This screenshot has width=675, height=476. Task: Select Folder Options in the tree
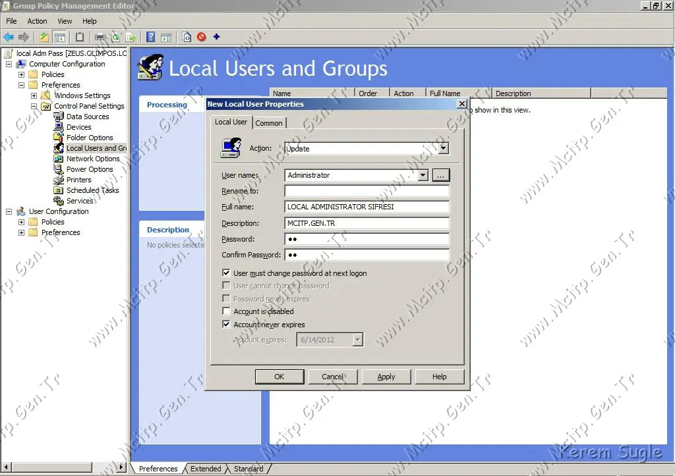[x=90, y=138]
